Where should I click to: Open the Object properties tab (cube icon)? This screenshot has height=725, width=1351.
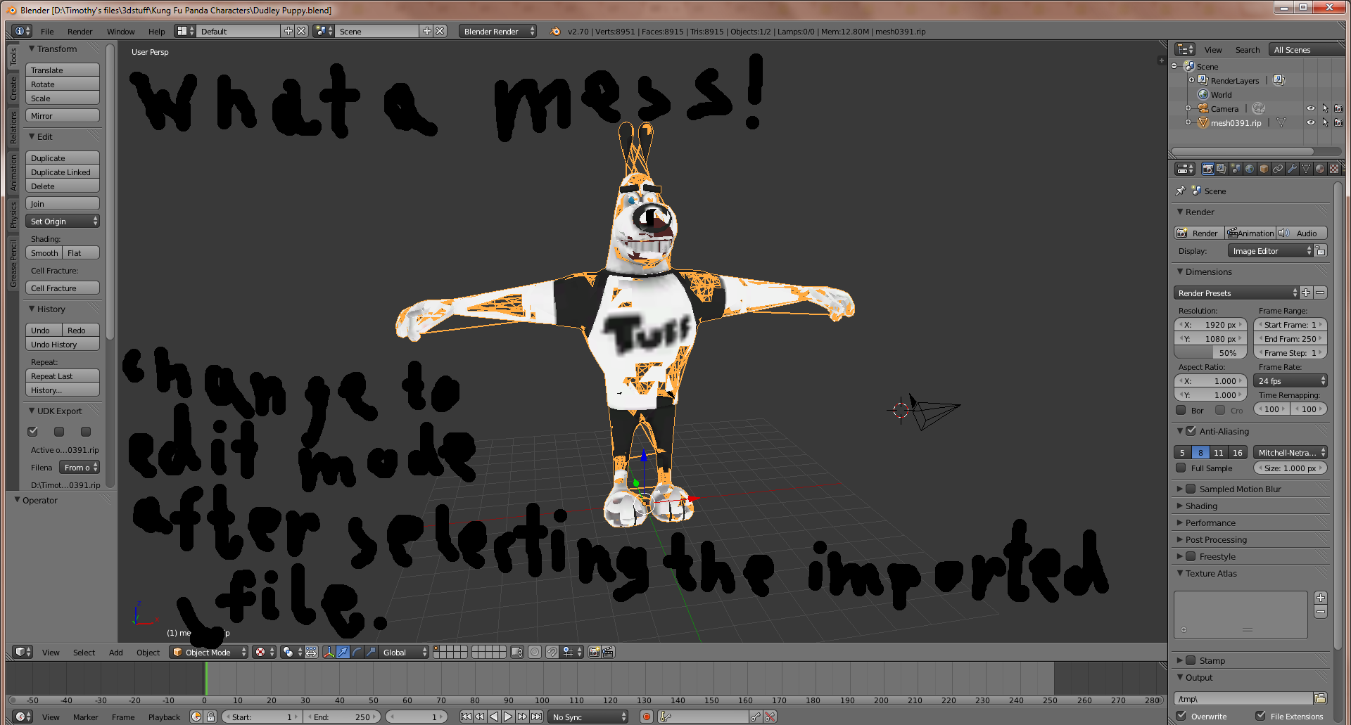(1264, 169)
